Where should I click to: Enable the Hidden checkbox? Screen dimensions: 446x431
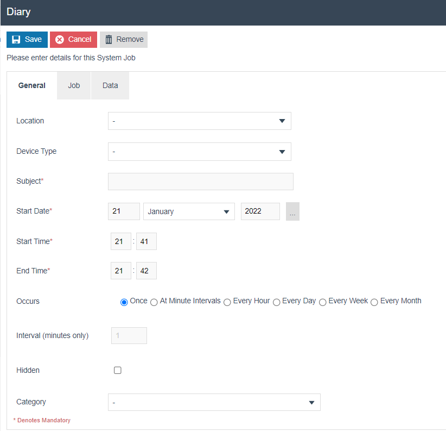click(x=118, y=371)
